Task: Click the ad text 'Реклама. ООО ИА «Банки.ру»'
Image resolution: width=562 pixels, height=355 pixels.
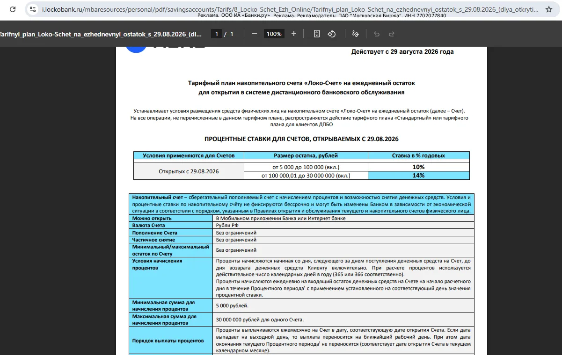Action: tap(234, 15)
